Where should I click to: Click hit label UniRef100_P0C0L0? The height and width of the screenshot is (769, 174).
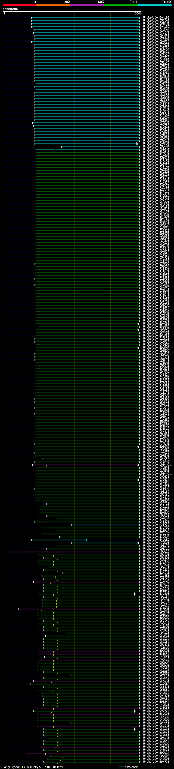tap(156, 660)
